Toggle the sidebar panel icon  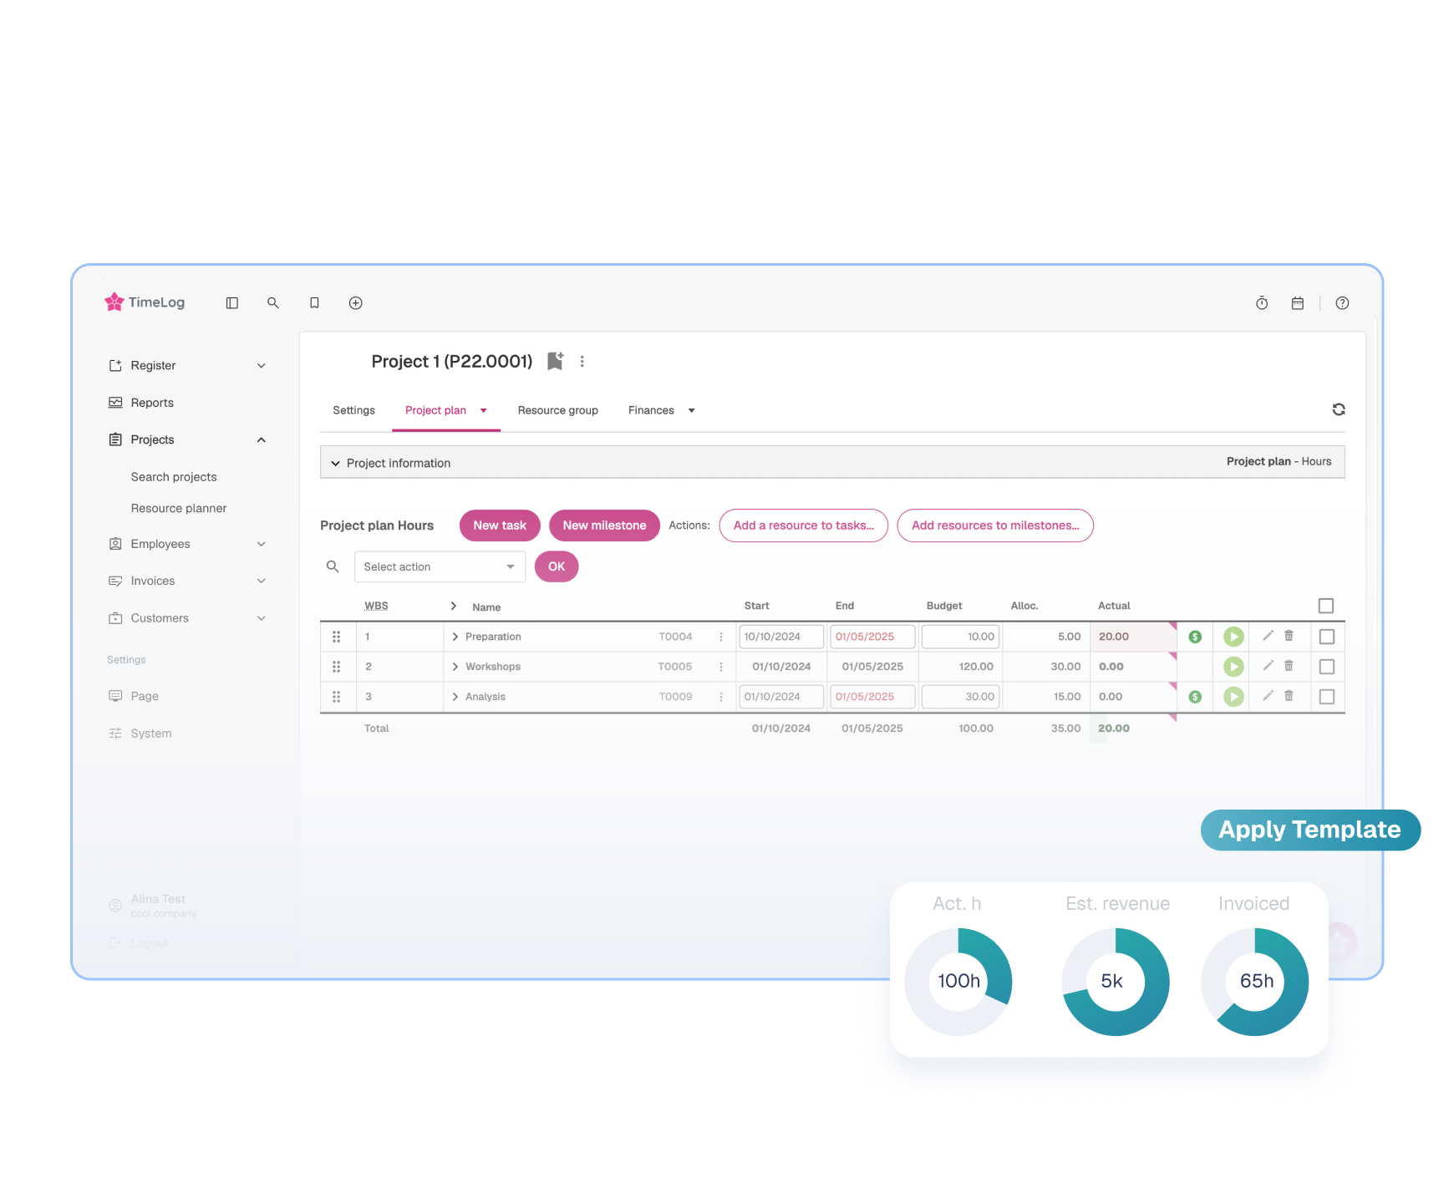pyautogui.click(x=232, y=303)
